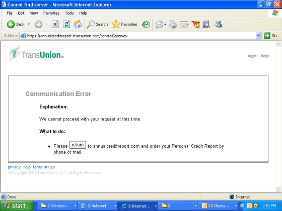Expand the Mail icon dropdown arrow

[x=165, y=24]
